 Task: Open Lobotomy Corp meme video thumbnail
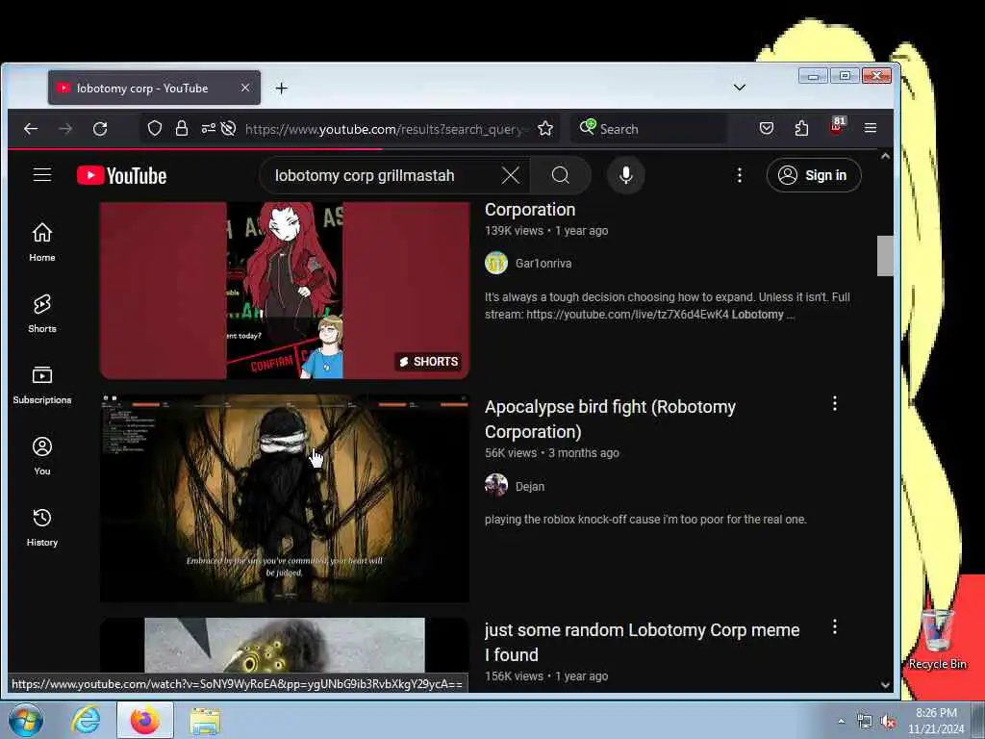[x=285, y=646]
